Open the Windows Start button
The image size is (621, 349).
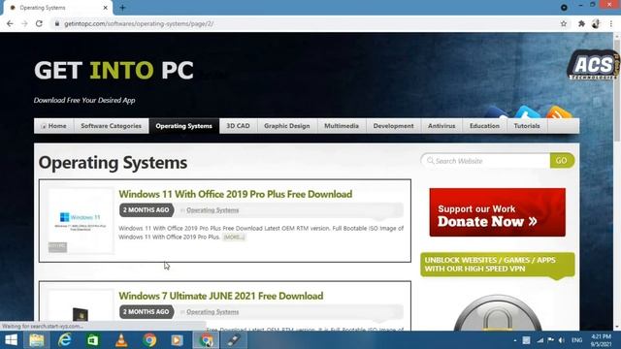coord(11,340)
